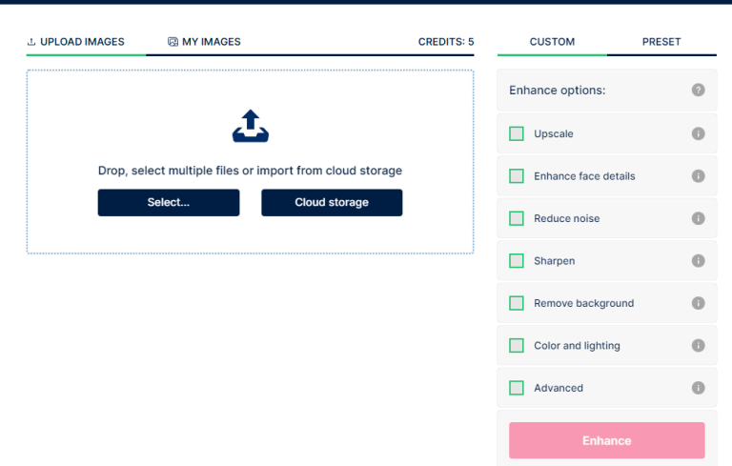Enable Remove background checkbox
The width and height of the screenshot is (732, 466).
point(517,303)
